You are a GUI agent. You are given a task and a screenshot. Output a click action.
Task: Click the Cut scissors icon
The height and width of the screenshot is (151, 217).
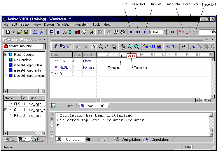pos(55,46)
